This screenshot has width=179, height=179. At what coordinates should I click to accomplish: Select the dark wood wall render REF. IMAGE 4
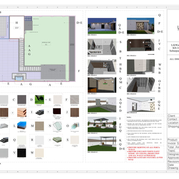[x=141, y=45]
